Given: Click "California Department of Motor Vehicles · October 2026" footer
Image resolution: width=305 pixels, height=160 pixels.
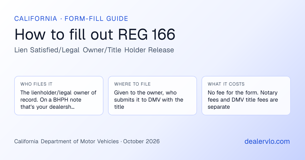Looking at the screenshot, I should point(87,141).
